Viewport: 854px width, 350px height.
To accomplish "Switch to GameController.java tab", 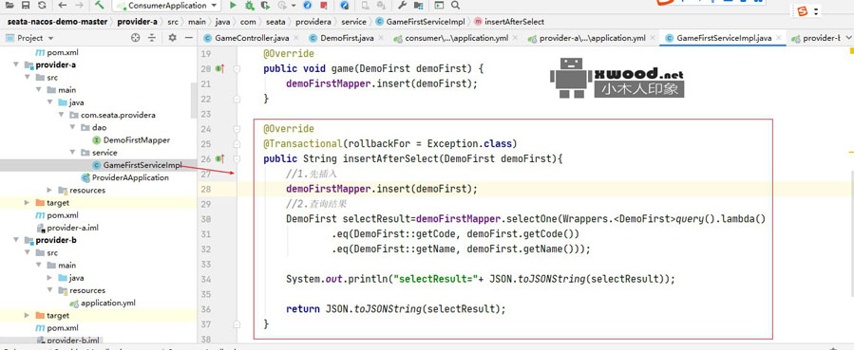I will pyautogui.click(x=252, y=38).
